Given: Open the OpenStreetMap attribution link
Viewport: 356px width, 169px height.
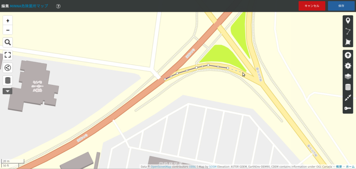Looking at the screenshot, I should point(161,167).
